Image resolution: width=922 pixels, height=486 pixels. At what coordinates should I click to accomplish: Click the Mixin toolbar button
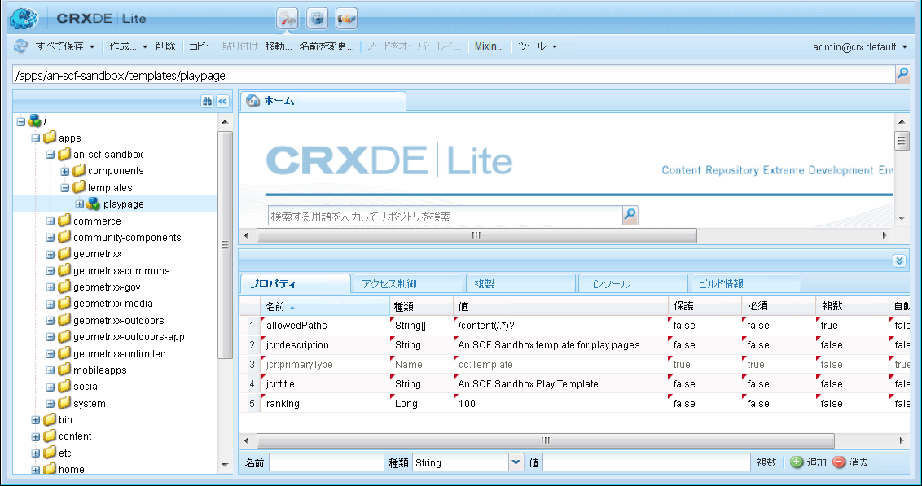(x=490, y=46)
